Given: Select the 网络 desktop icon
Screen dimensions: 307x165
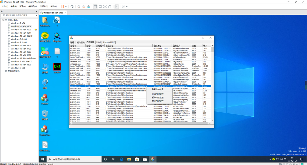Looking at the screenshot, I should [x=45, y=84].
